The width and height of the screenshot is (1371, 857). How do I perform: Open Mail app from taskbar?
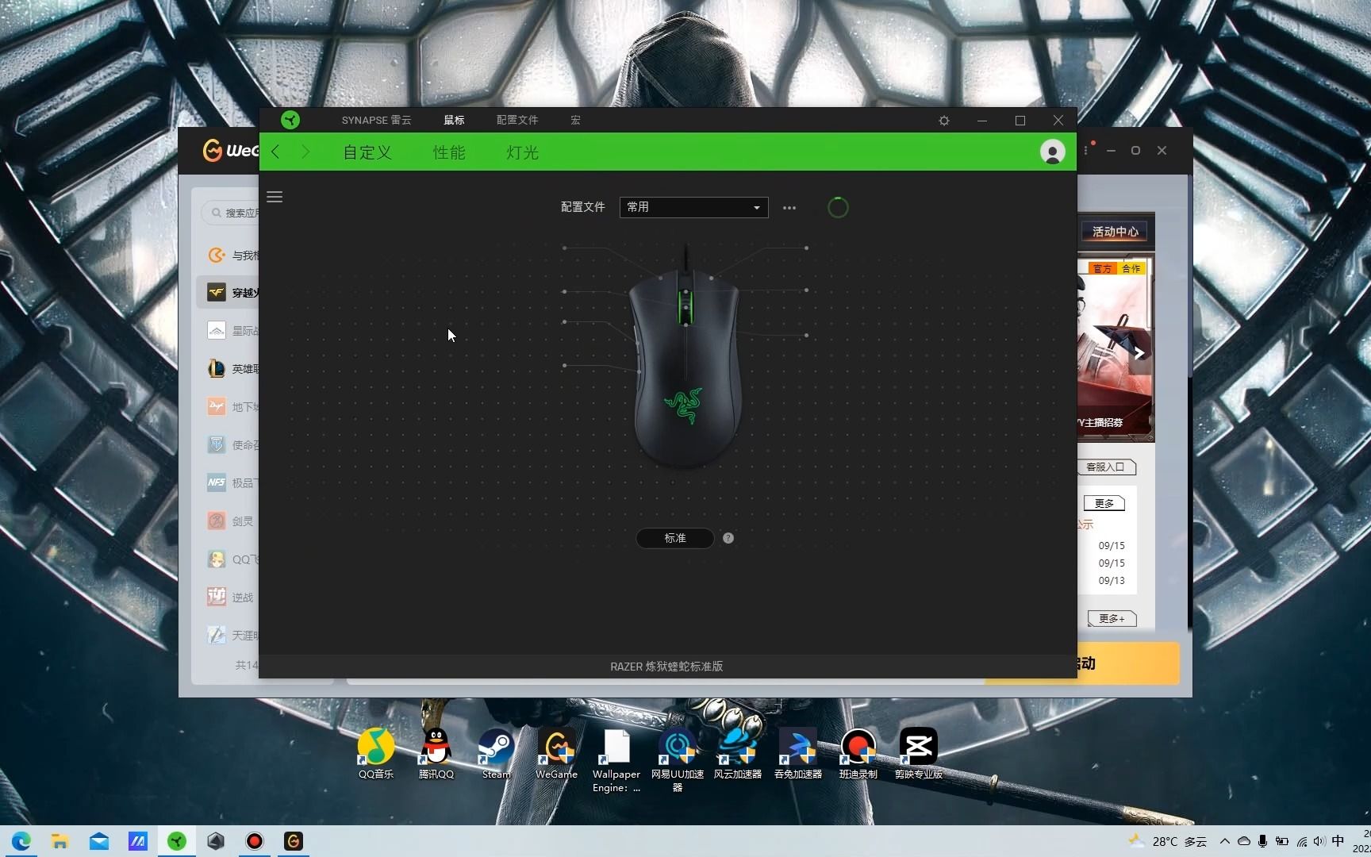(99, 841)
